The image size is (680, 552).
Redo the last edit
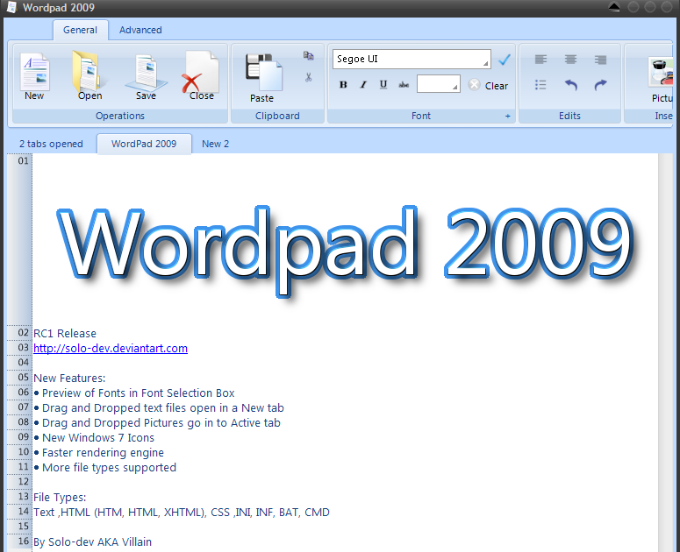tap(601, 84)
